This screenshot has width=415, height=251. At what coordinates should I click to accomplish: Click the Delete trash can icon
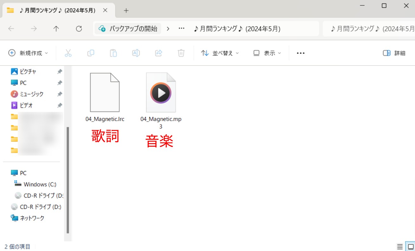(x=181, y=53)
